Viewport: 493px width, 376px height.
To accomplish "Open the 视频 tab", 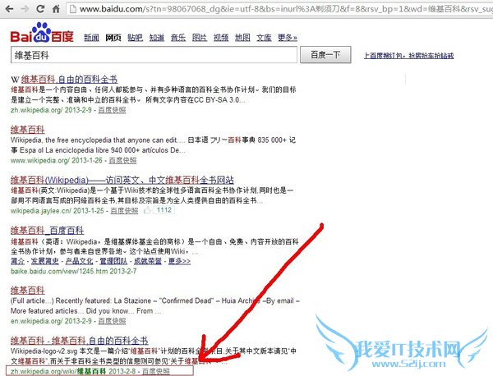I will (221, 38).
